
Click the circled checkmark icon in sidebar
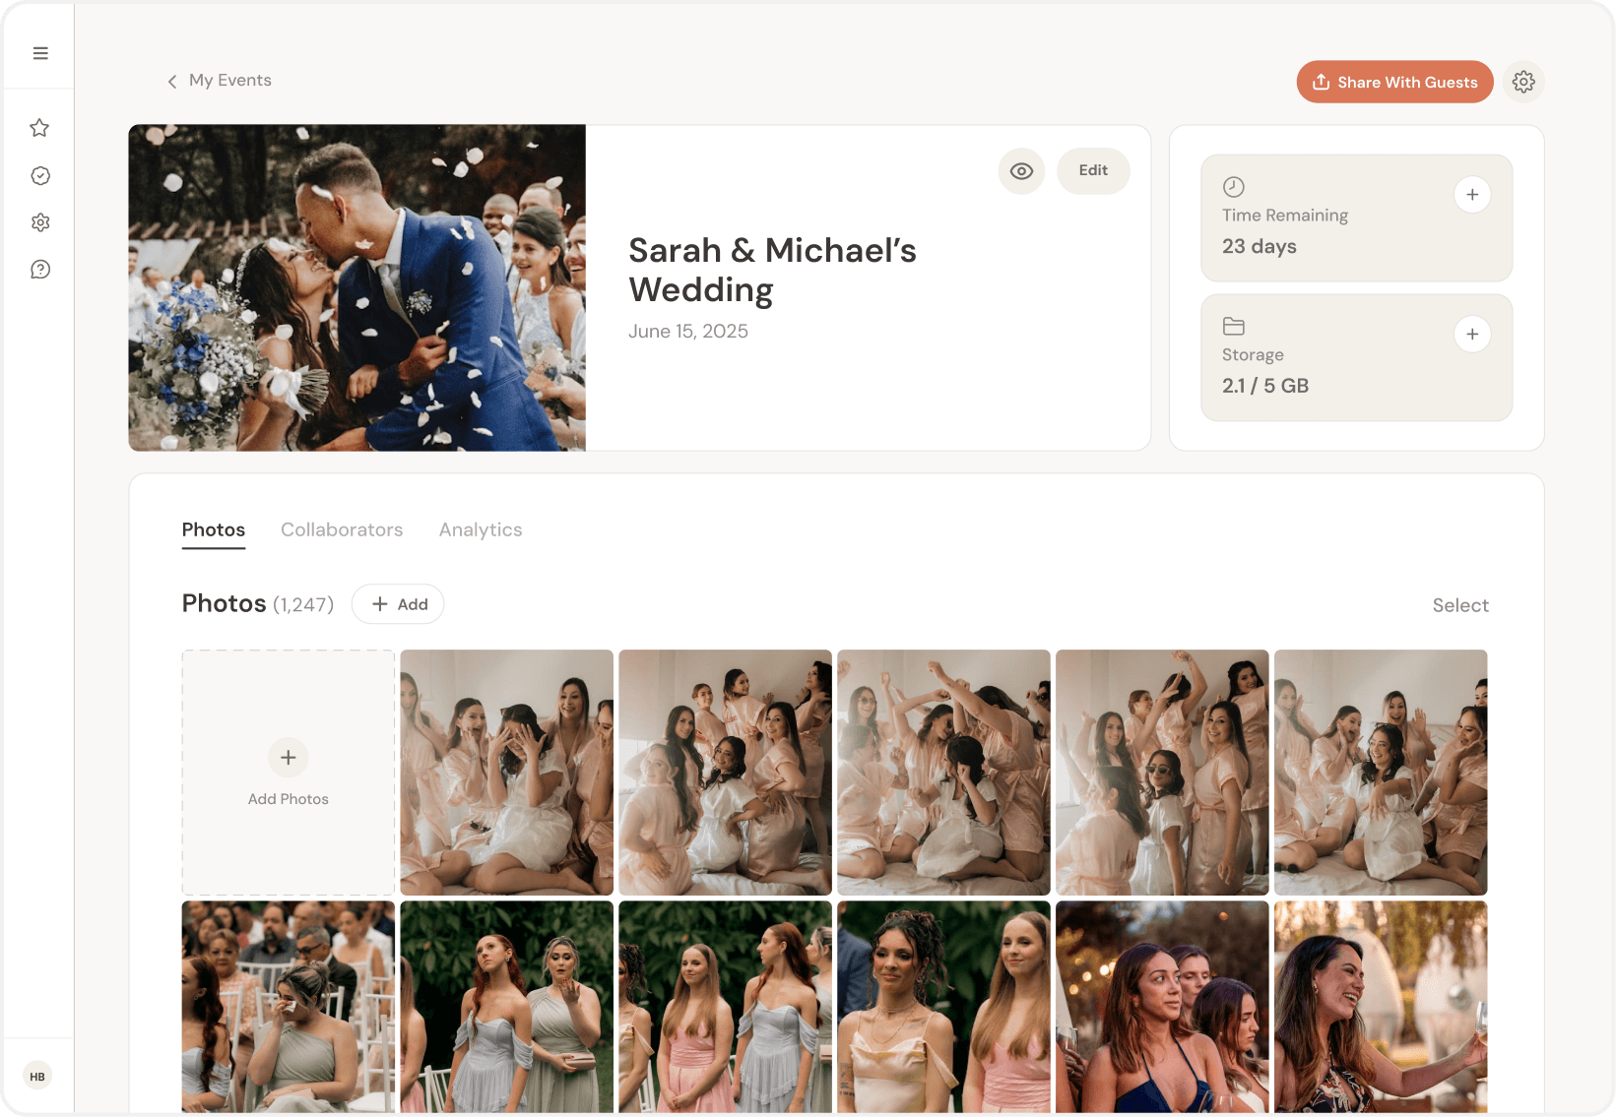click(x=40, y=175)
